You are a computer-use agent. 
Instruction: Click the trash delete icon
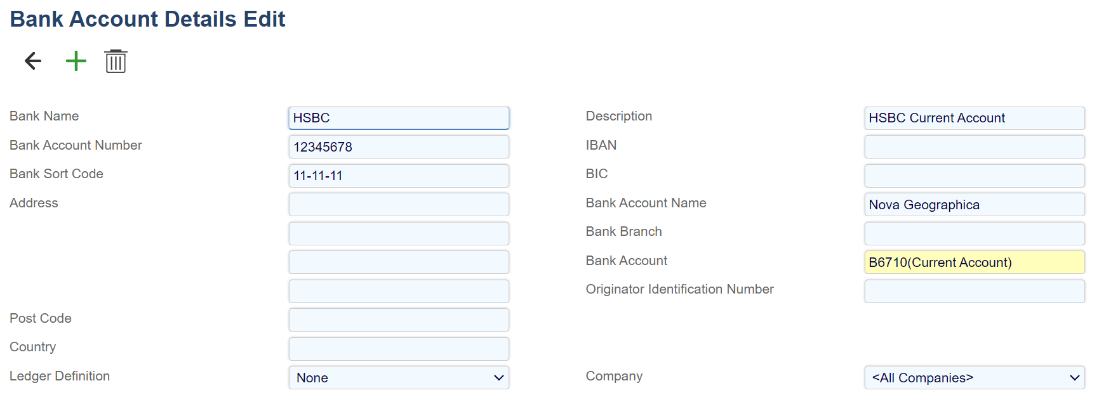tap(116, 62)
